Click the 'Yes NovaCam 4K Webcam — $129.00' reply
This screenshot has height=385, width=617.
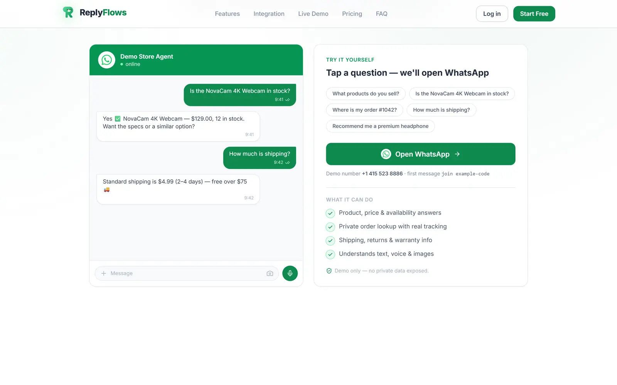pyautogui.click(x=178, y=126)
